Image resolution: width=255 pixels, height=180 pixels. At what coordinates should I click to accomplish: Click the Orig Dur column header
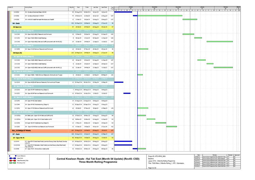(x=71, y=8)
